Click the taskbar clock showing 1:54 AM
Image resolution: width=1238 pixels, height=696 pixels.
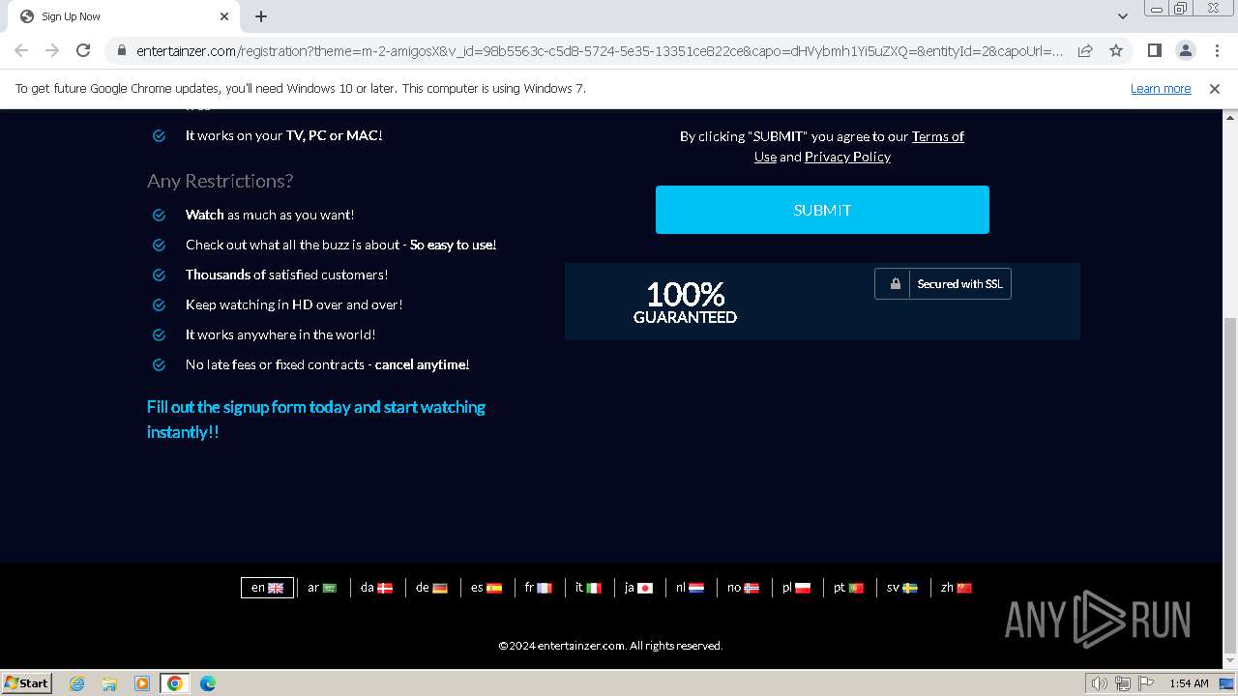click(x=1189, y=683)
